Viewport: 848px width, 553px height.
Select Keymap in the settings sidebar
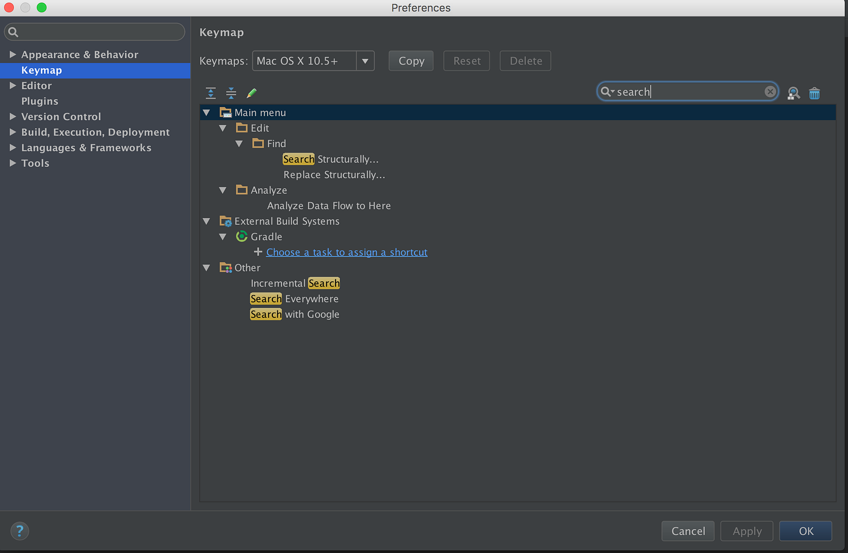tap(41, 70)
